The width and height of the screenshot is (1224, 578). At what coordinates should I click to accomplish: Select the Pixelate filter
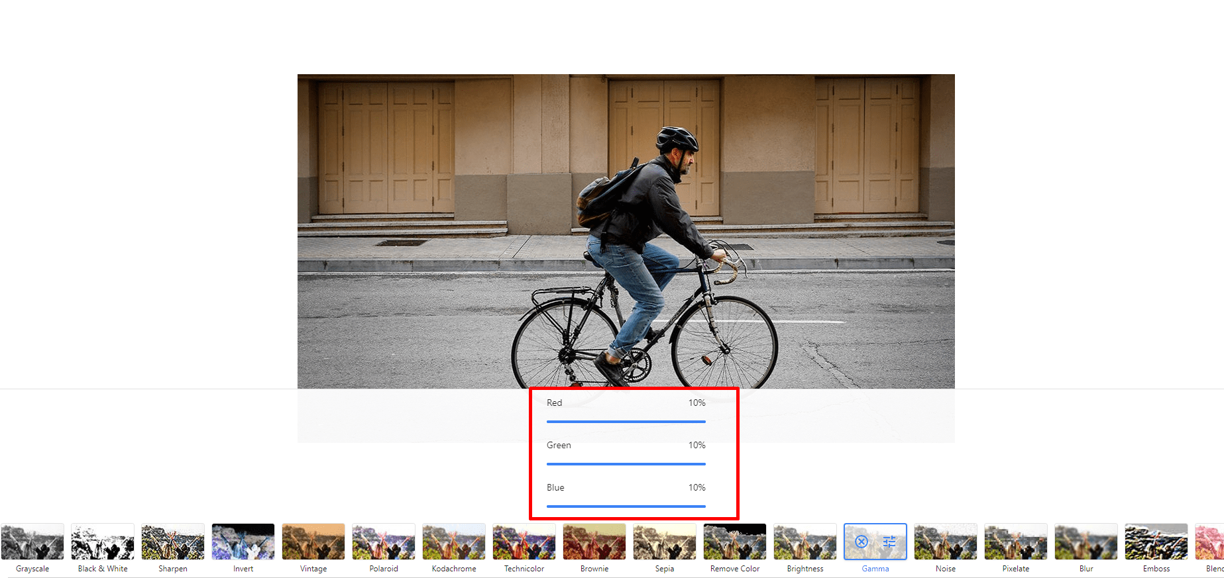click(x=1016, y=542)
